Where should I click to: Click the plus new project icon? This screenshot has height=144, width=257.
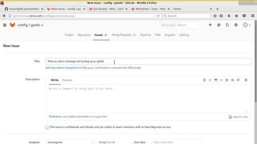coord(210,25)
